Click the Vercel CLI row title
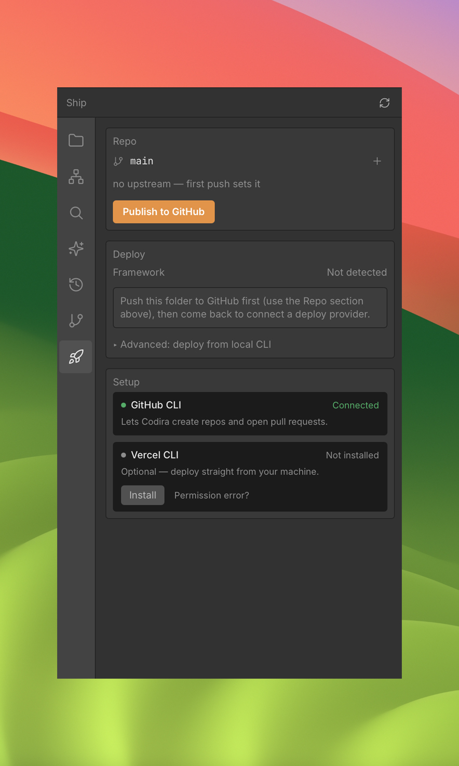 click(x=155, y=455)
